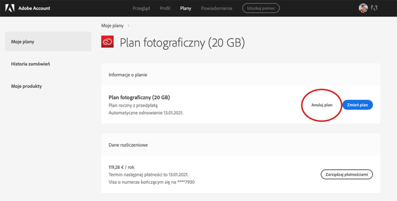The height and width of the screenshot is (201, 397).
Task: Open the user profile avatar
Action: coord(363,8)
